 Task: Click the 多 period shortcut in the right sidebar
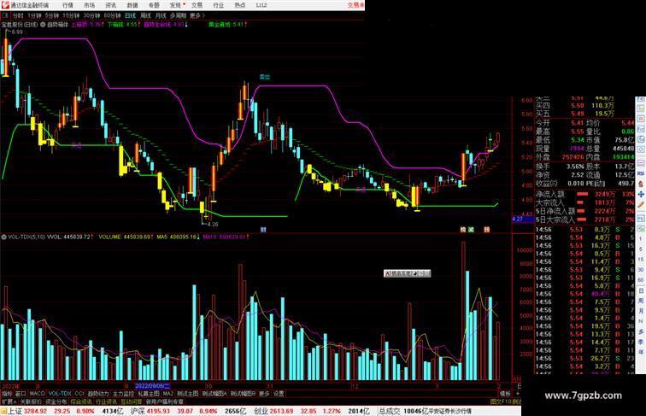(x=641, y=331)
